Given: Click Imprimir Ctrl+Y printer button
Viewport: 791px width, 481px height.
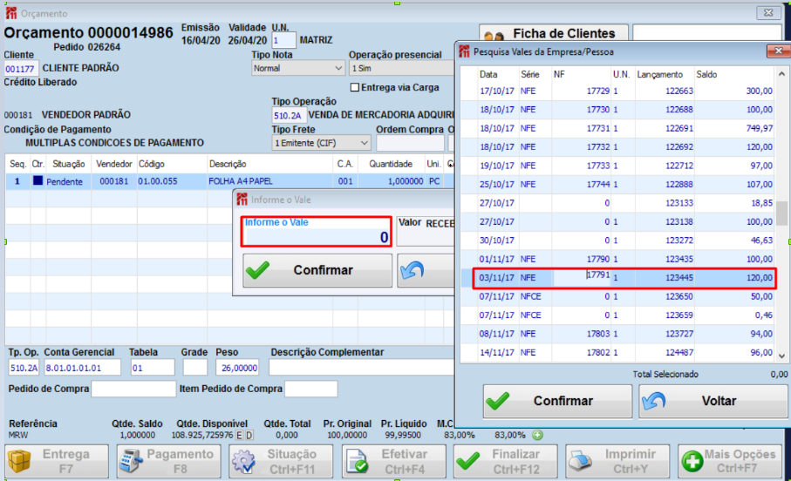Looking at the screenshot, I should click(617, 461).
